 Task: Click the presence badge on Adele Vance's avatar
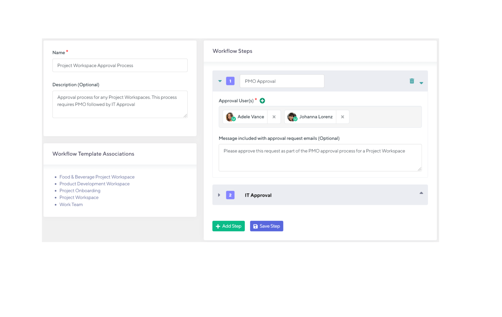click(233, 119)
